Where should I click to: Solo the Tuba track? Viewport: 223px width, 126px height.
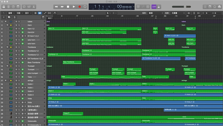19,77
